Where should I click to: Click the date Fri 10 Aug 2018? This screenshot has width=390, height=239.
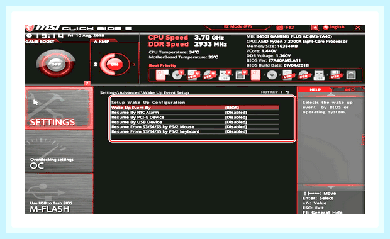pos(86,36)
